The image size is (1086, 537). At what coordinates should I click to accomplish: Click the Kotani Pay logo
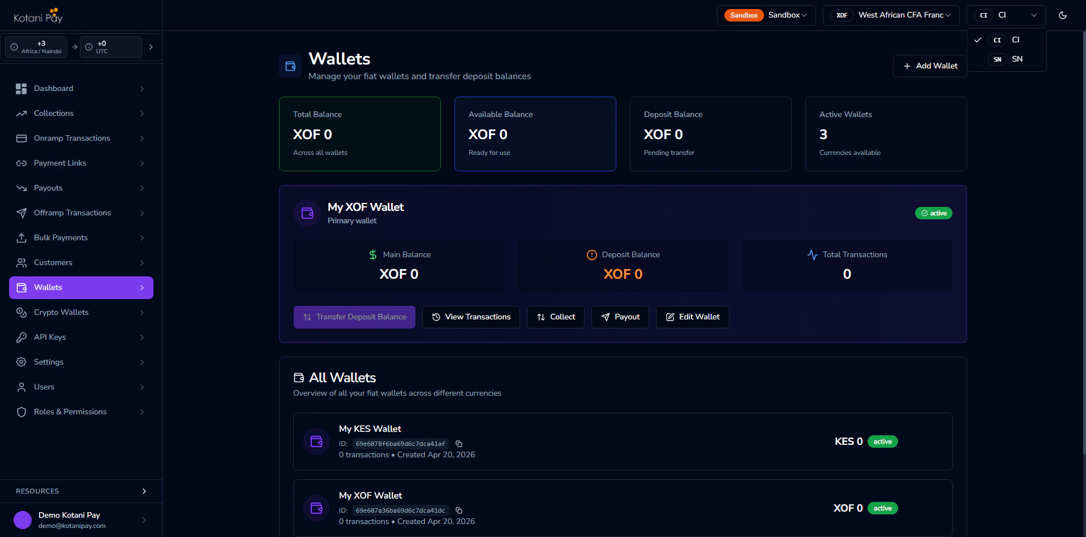(37, 15)
